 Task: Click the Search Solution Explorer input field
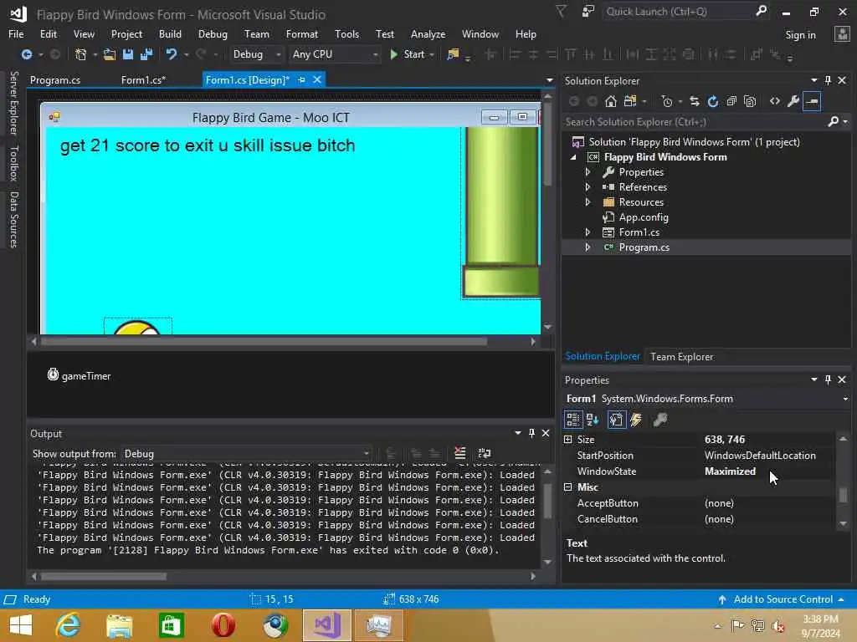694,122
